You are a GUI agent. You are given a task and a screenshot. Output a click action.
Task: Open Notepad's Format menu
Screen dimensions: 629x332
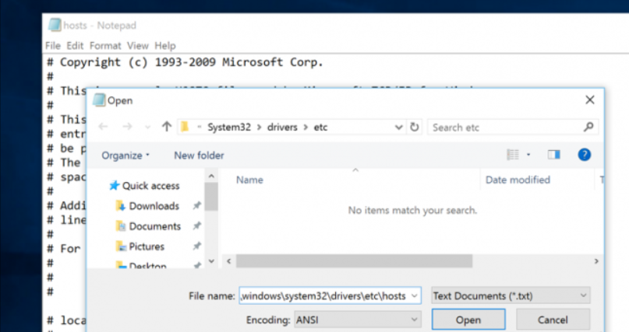pyautogui.click(x=105, y=46)
